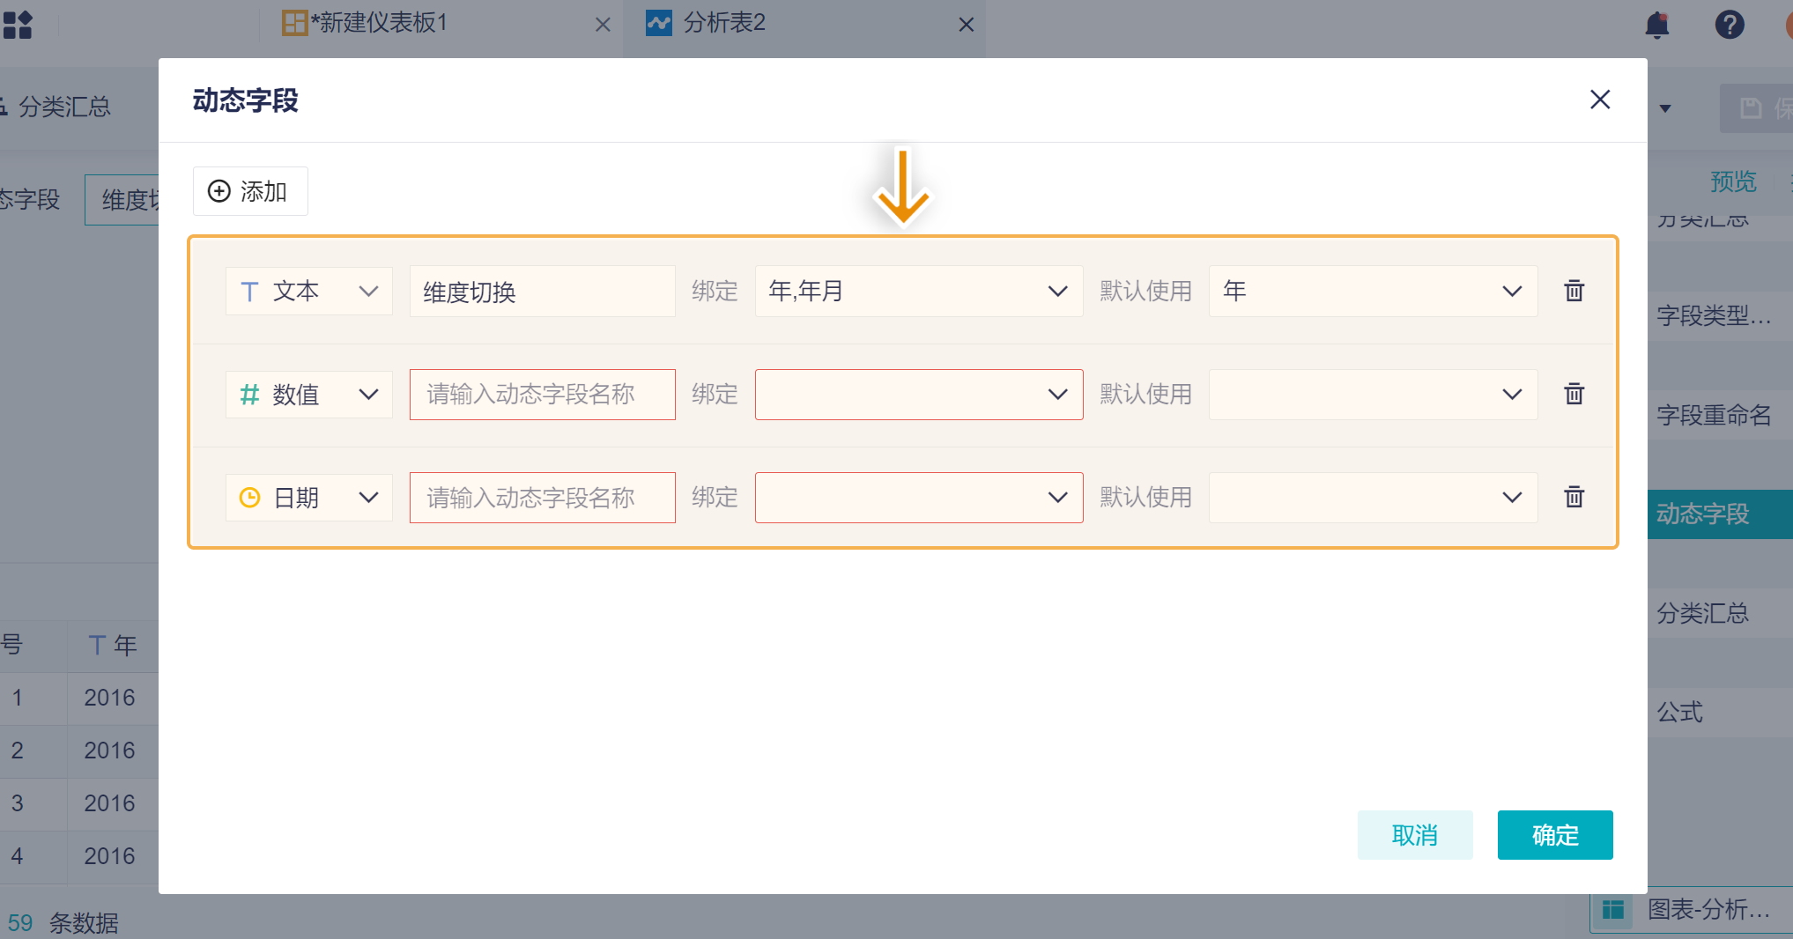Image resolution: width=1793 pixels, height=939 pixels.
Task: Open the 文本 field type dropdown
Action: [x=308, y=291]
